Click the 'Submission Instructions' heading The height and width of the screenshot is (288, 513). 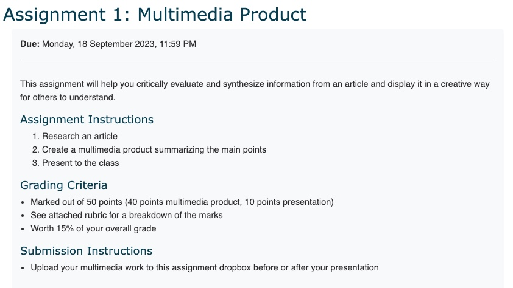[86, 251]
